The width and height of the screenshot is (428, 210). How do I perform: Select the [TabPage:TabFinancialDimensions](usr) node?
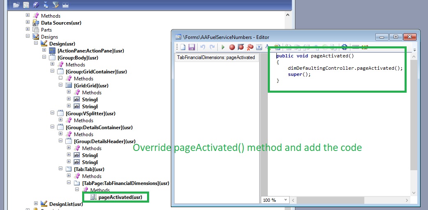[x=126, y=183]
